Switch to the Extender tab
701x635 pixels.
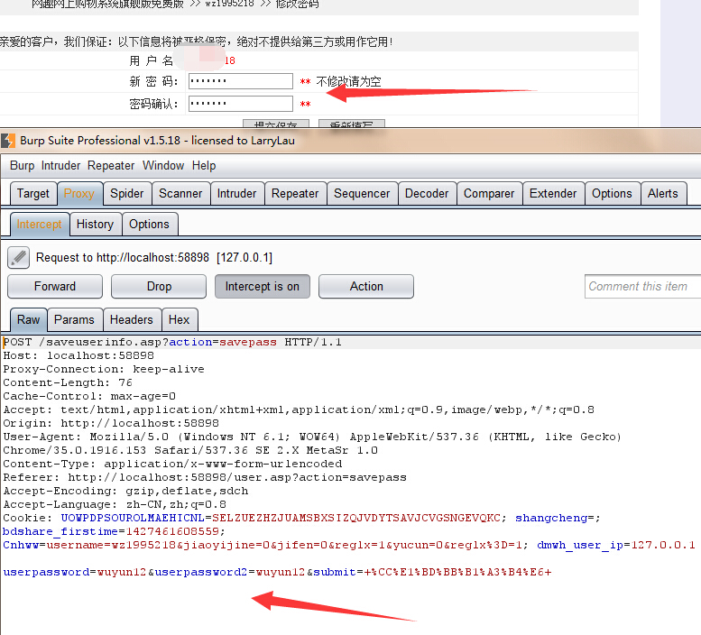pos(553,194)
